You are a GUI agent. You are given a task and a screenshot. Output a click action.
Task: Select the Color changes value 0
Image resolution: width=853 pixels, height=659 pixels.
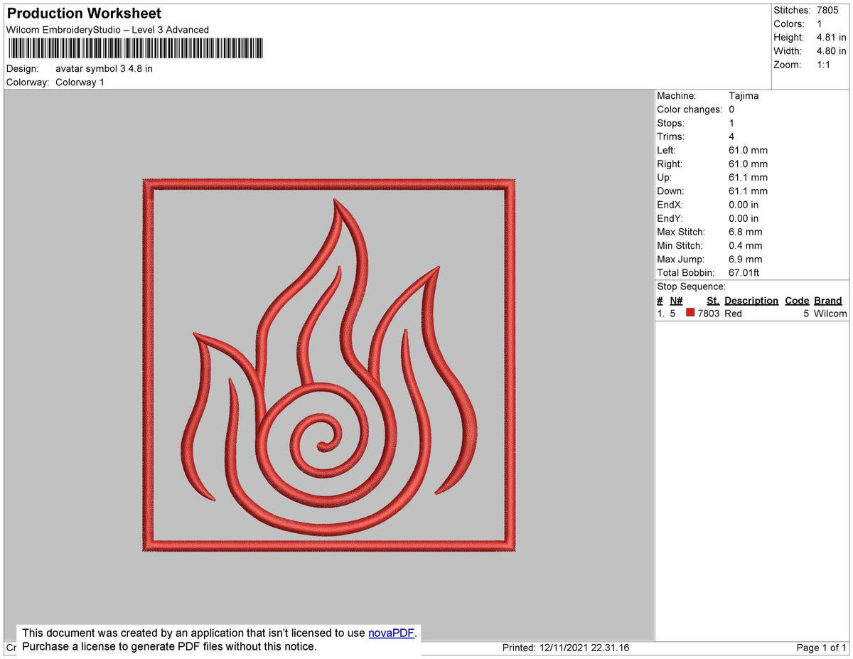tap(731, 109)
